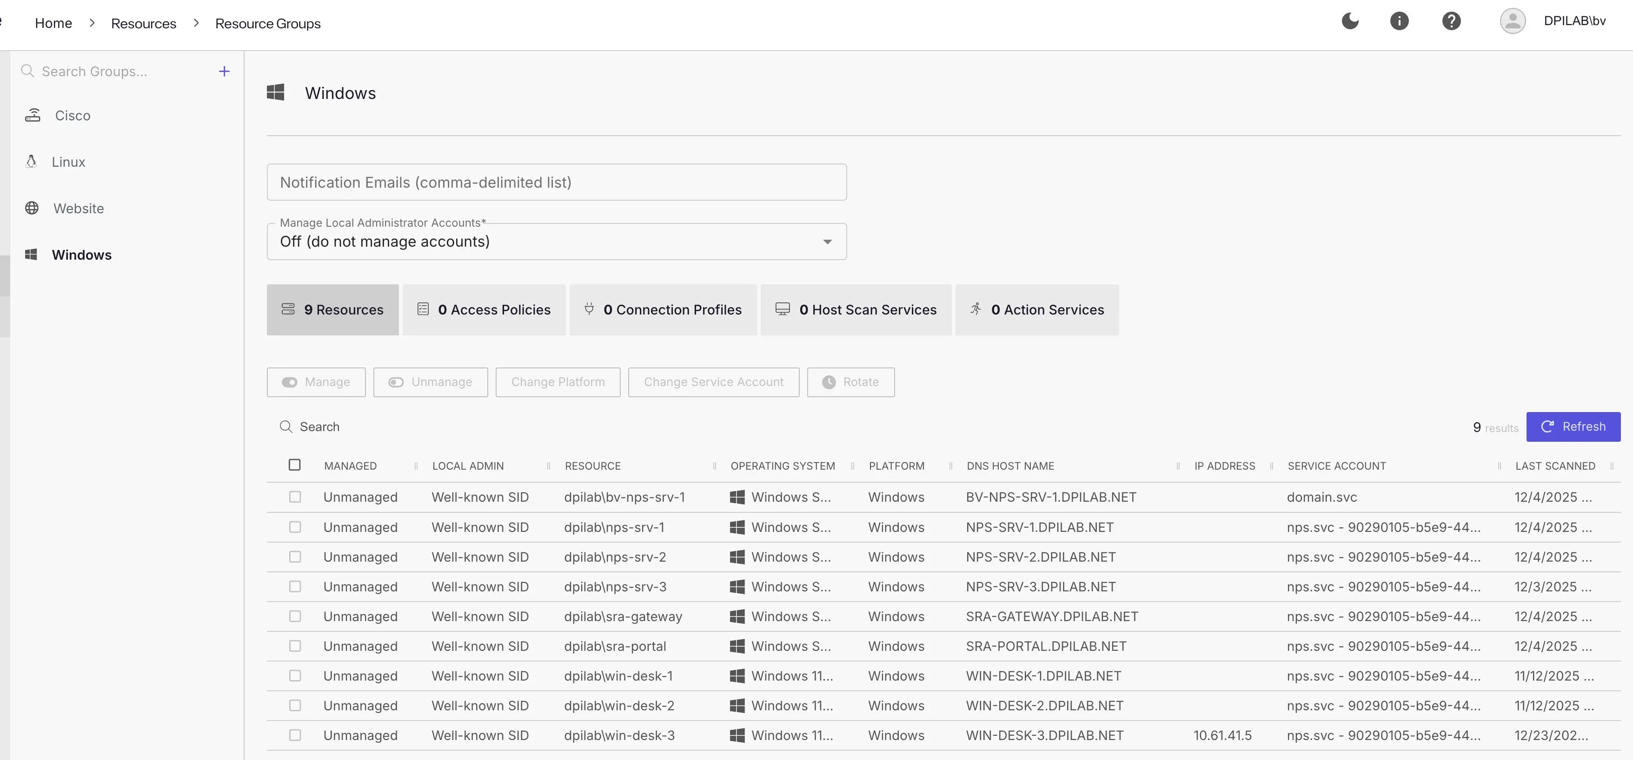
Task: Click the Windows logo beside page title
Action: (275, 92)
